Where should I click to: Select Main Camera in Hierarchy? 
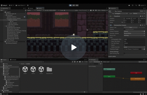(12, 17)
